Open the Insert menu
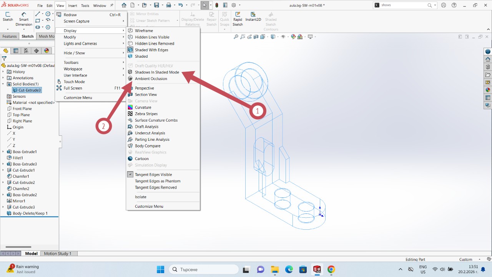 pyautogui.click(x=73, y=6)
